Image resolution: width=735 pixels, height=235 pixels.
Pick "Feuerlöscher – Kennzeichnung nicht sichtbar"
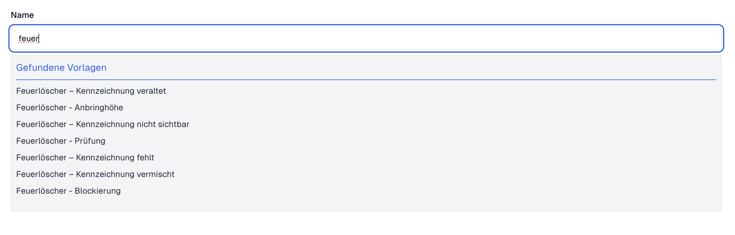point(103,124)
